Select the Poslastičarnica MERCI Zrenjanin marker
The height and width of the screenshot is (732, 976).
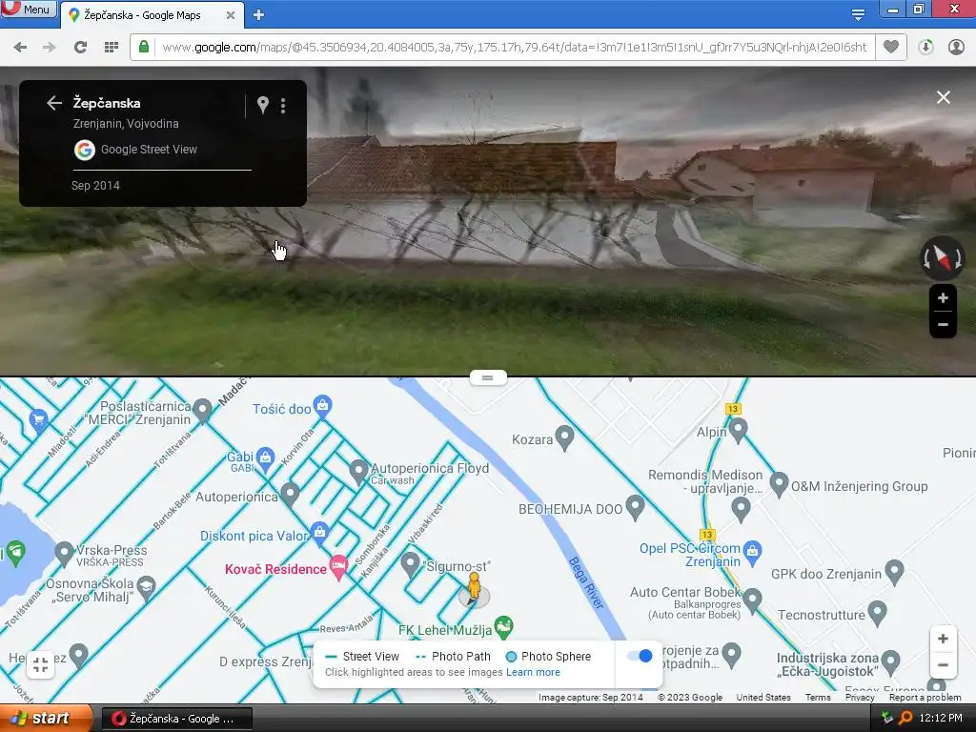pyautogui.click(x=202, y=411)
